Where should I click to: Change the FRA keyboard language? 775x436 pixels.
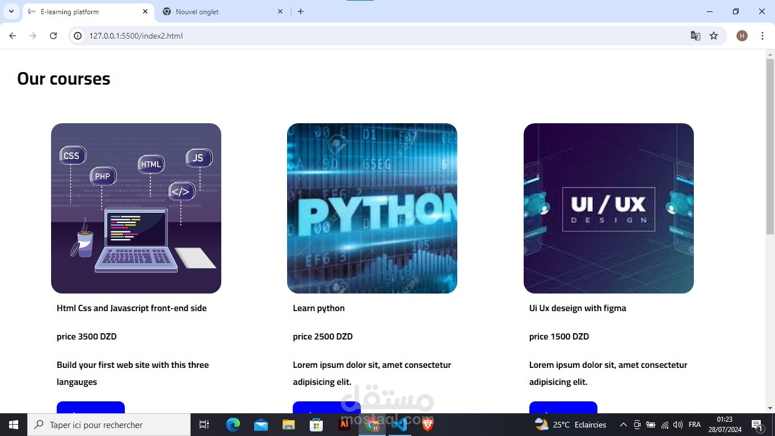[x=694, y=425]
